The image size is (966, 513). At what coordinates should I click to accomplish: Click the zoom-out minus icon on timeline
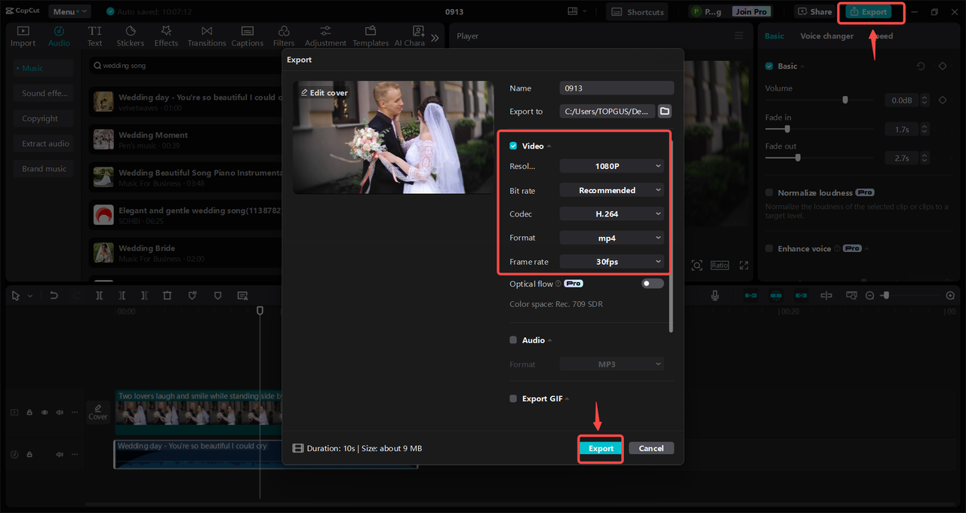tap(870, 296)
